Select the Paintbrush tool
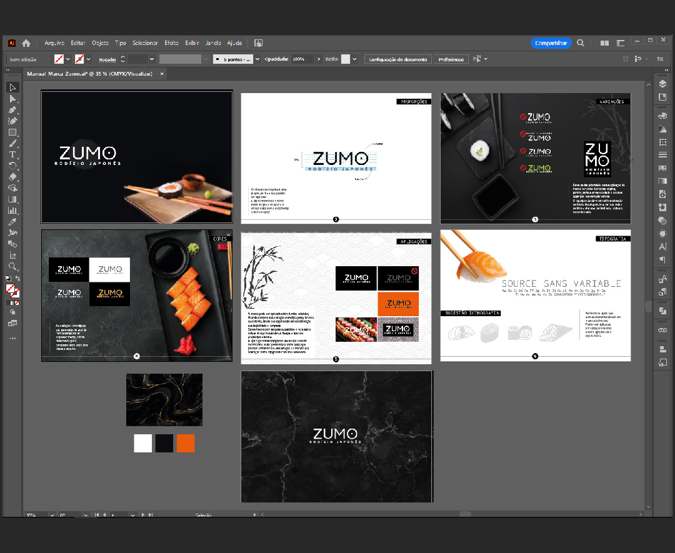675x553 pixels. click(12, 144)
